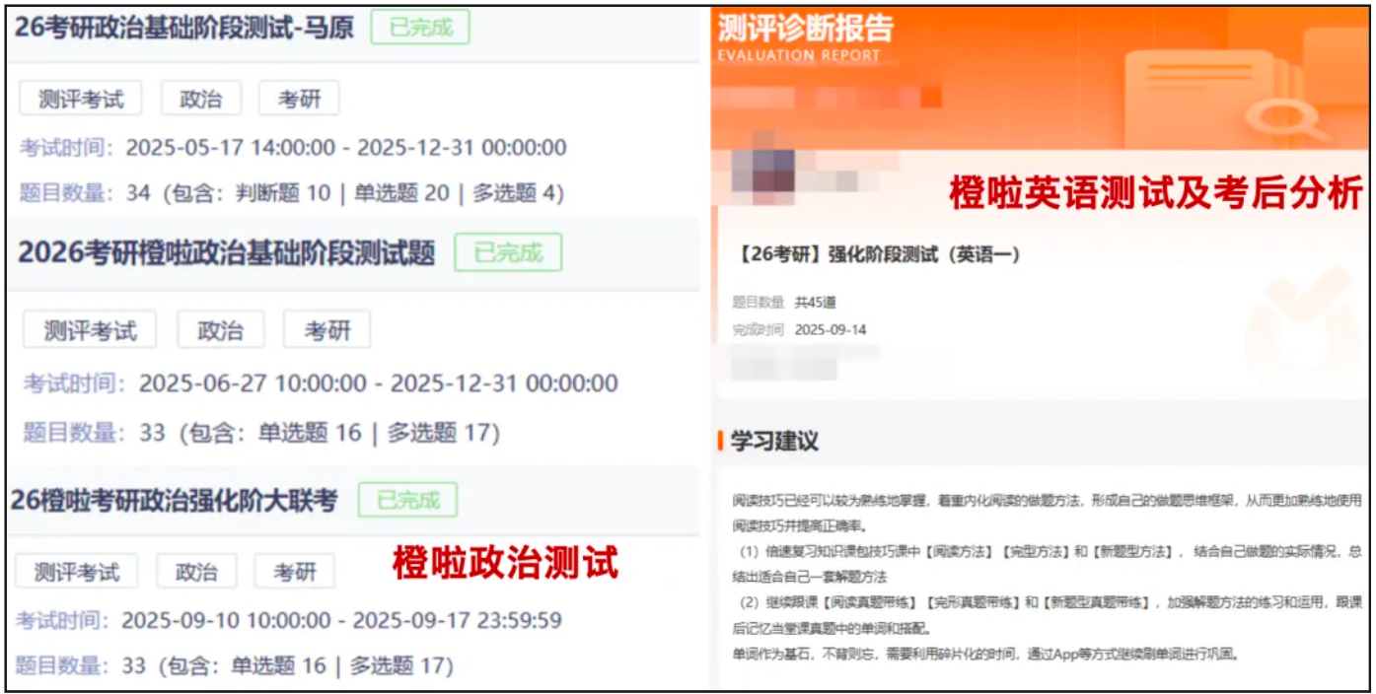Viewport: 1376px width, 694px height.
Task: Click 【26考研】强化阶段测试（英语一） title
Action: coord(879,254)
